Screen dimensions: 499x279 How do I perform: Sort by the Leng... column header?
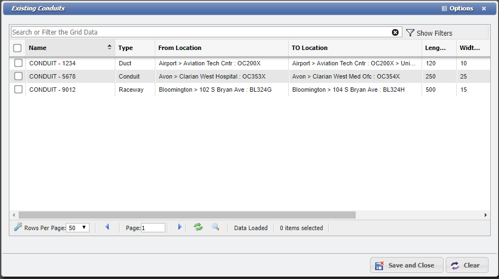click(x=439, y=48)
